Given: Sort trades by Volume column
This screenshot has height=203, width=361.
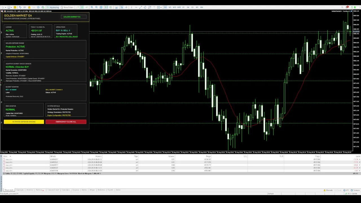Looking at the screenshot, I should [x=171, y=156].
